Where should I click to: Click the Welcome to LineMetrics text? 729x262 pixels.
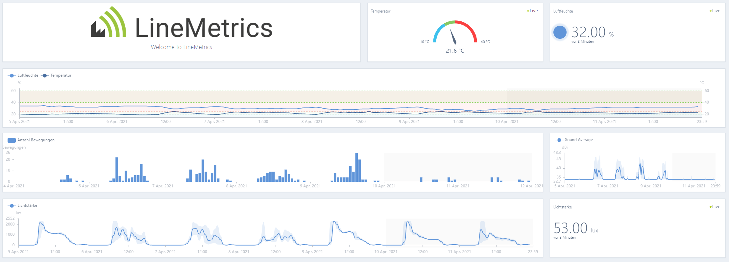point(182,47)
